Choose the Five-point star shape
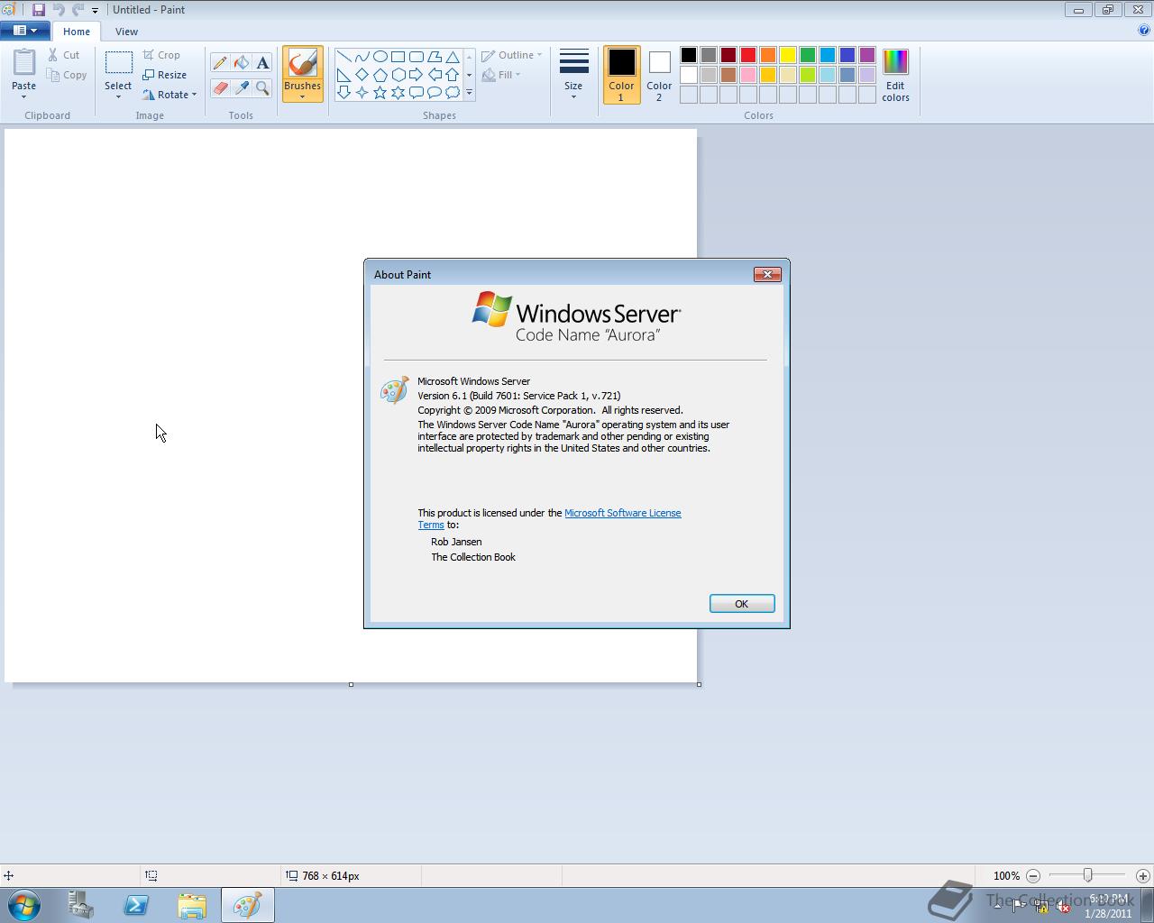This screenshot has width=1154, height=923. [x=380, y=92]
